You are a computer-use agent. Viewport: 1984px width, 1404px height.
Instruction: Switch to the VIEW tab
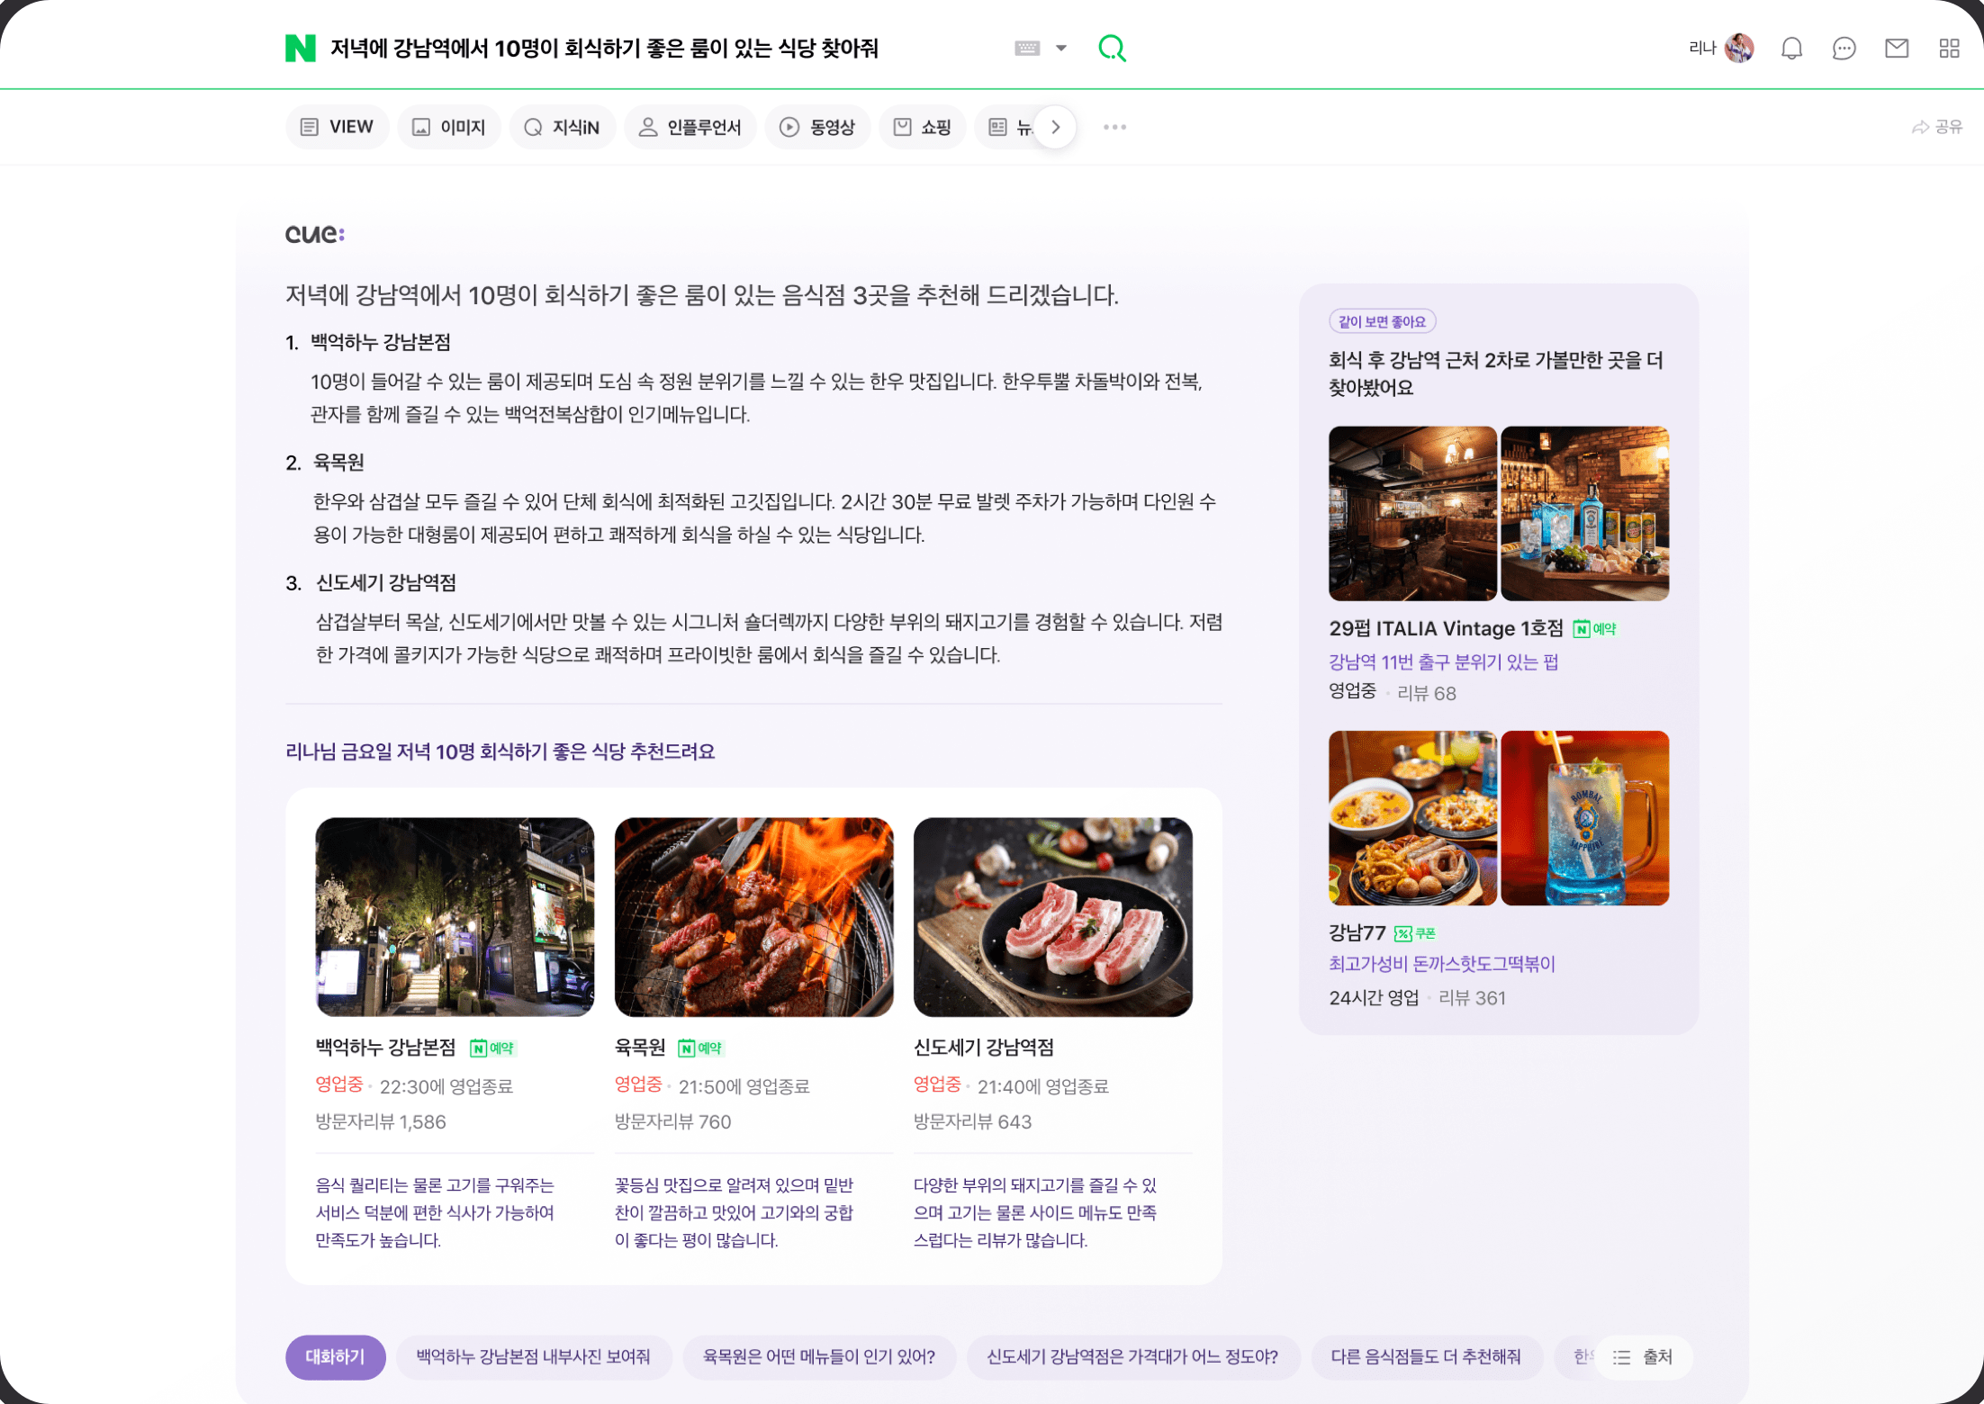tap(337, 127)
